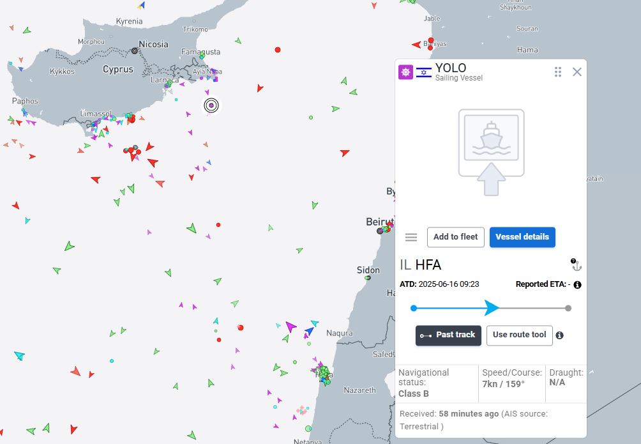This screenshot has width=641, height=444.
Task: Click the Speed/Course value 7kn / 159°
Action: pyautogui.click(x=503, y=384)
